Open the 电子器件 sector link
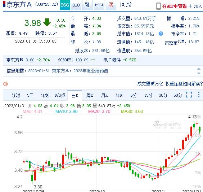The image size is (203, 192). (112, 60)
